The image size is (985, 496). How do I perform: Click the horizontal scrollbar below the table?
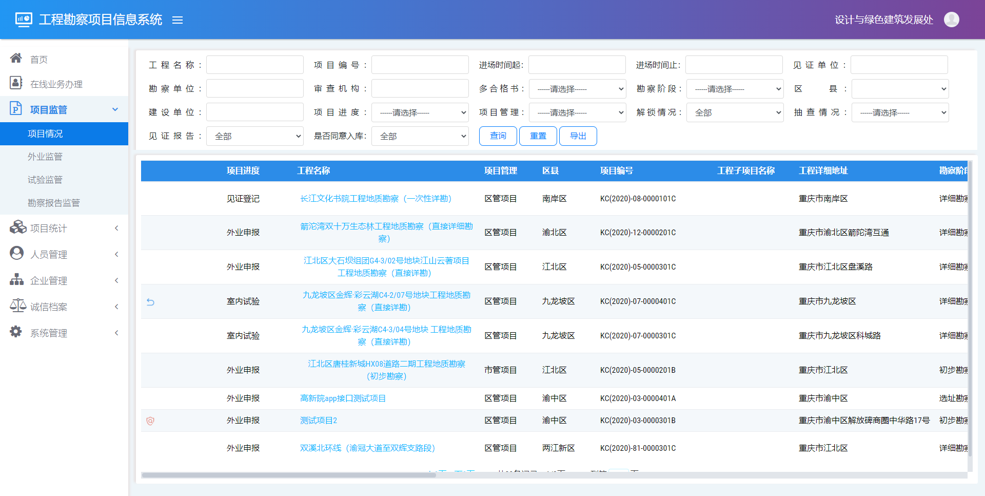pos(288,475)
